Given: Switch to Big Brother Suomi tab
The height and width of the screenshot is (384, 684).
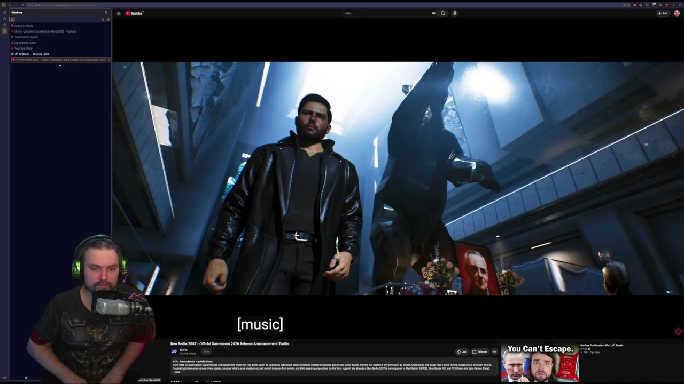Looking at the screenshot, I should [x=60, y=43].
